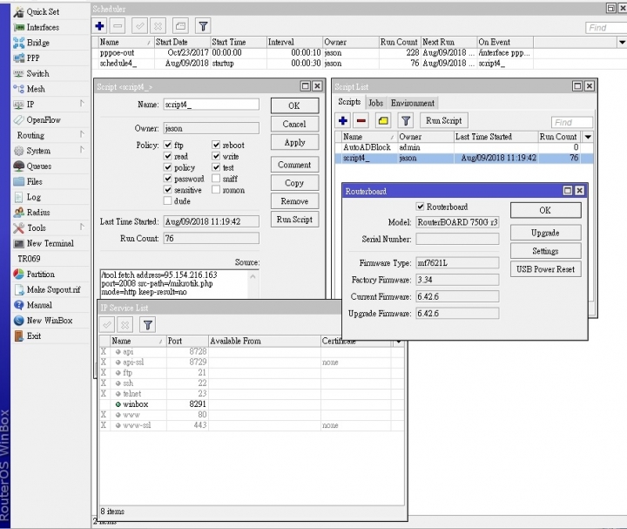Screen dimensions: 627x529
Task: Enable dude policy checkbox
Action: (168, 201)
